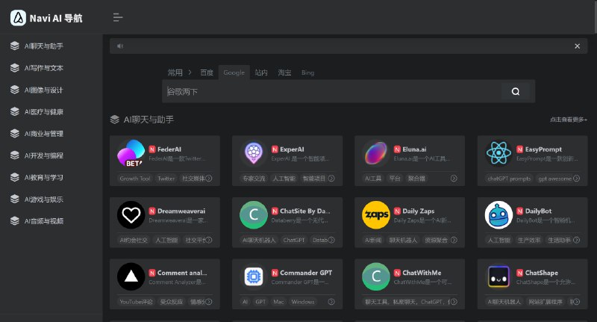This screenshot has width=597, height=322.
Task: Close the announcement bar
Action: point(577,46)
